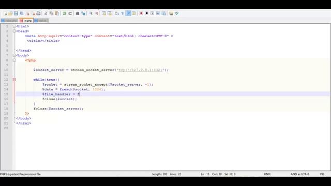Zoom out with the magnifier minus icon
This screenshot has width=331, height=186.
97,13
